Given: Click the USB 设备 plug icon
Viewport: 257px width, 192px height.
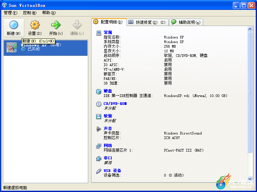Looking at the screenshot, I should point(99,171).
